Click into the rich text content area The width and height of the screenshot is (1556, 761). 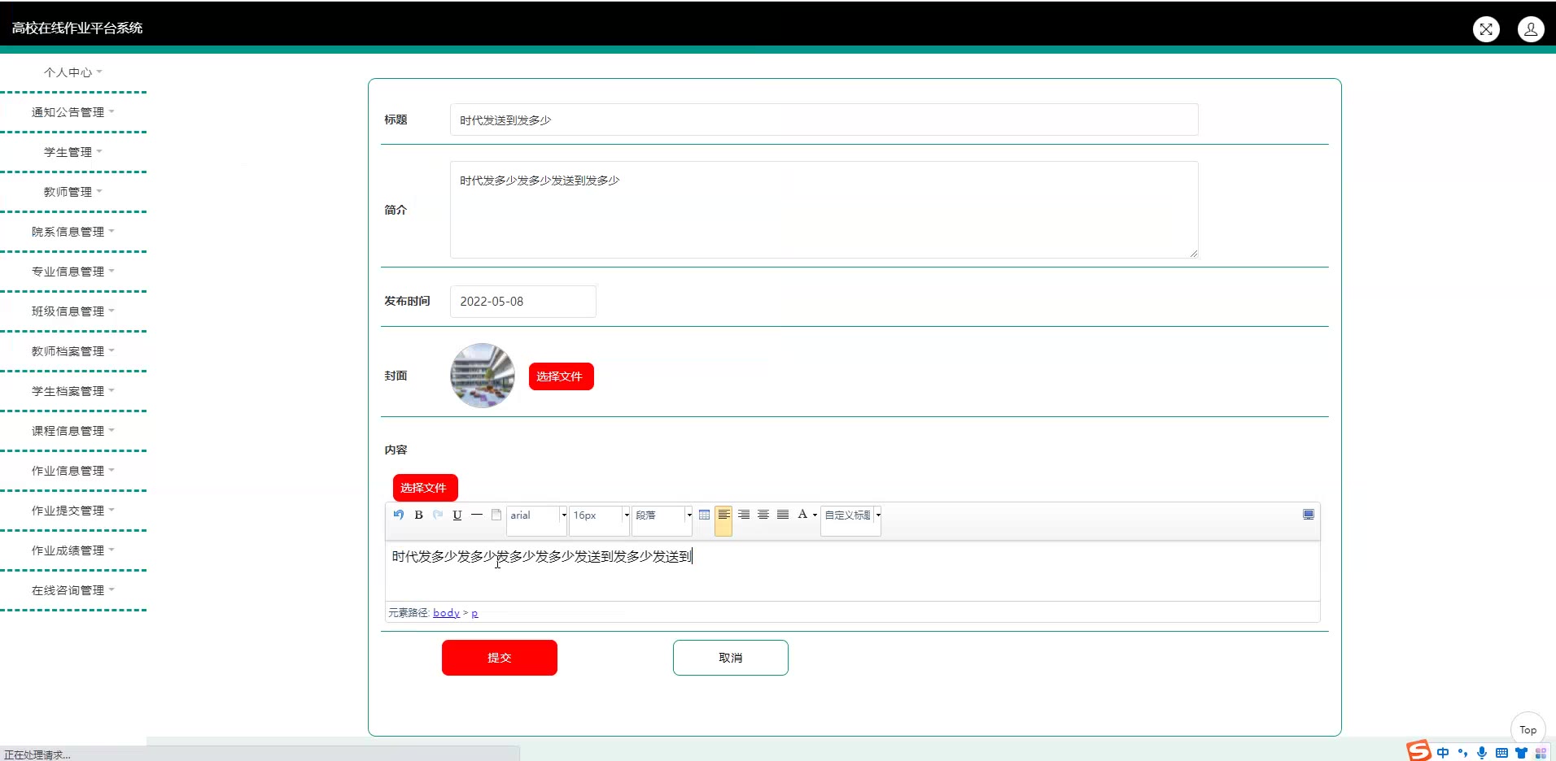[852, 571]
